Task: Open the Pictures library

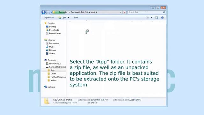Action: (53, 50)
